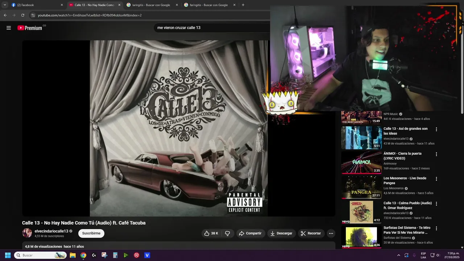Open the YouTube hamburger guide menu
The image size is (464, 261).
(9, 28)
